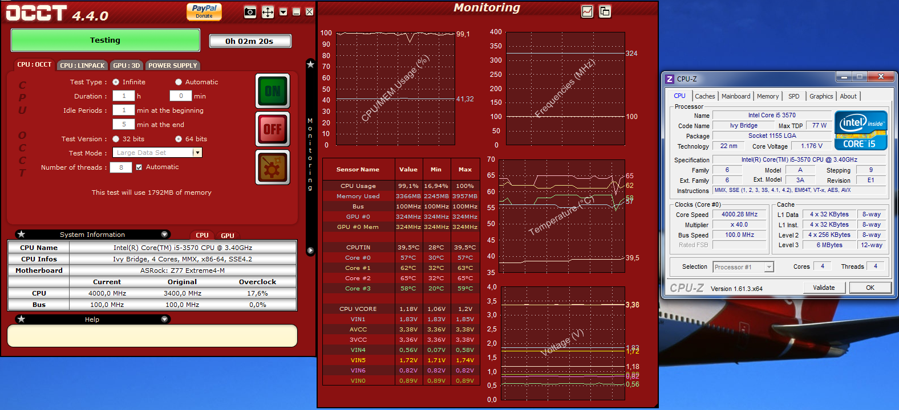Click the graph icon in the Monitoring header
This screenshot has height=410, width=899.
(x=587, y=11)
